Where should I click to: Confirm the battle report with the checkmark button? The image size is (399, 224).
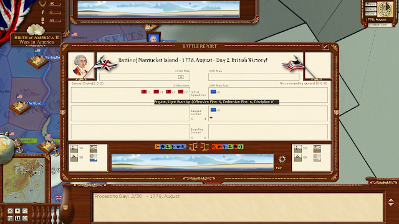325,47
